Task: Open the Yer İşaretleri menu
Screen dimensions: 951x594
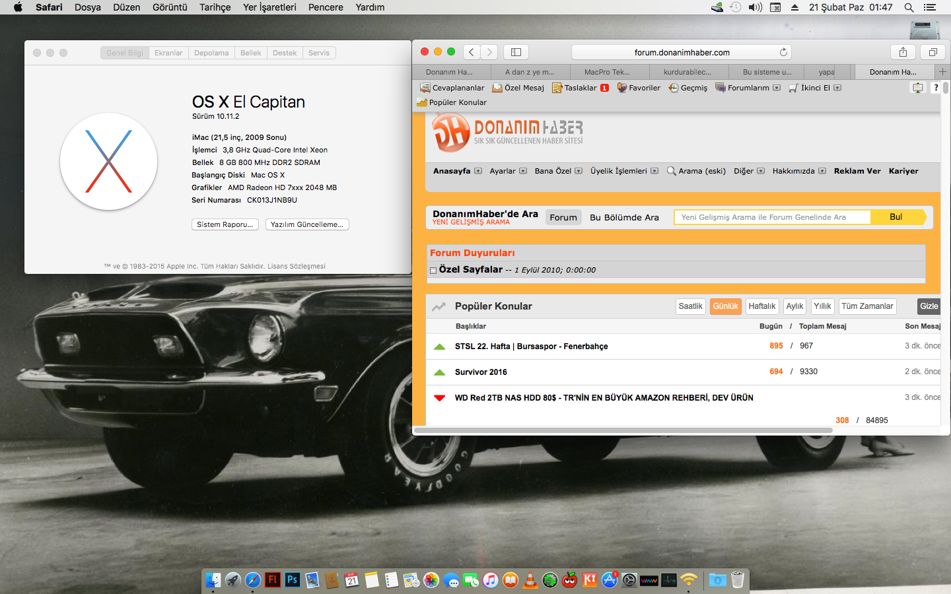Action: click(269, 7)
